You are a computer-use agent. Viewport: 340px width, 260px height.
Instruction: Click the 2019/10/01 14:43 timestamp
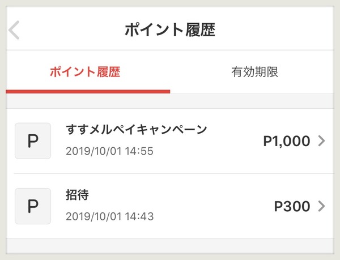click(x=110, y=216)
